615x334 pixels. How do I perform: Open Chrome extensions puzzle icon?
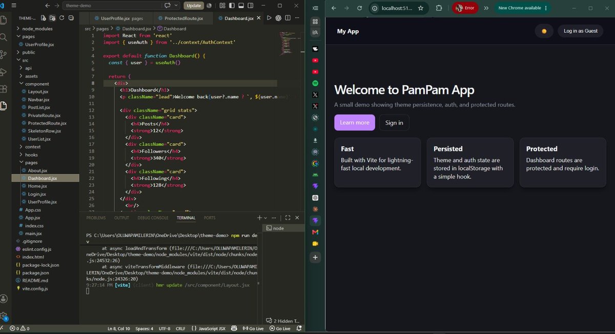(x=439, y=8)
